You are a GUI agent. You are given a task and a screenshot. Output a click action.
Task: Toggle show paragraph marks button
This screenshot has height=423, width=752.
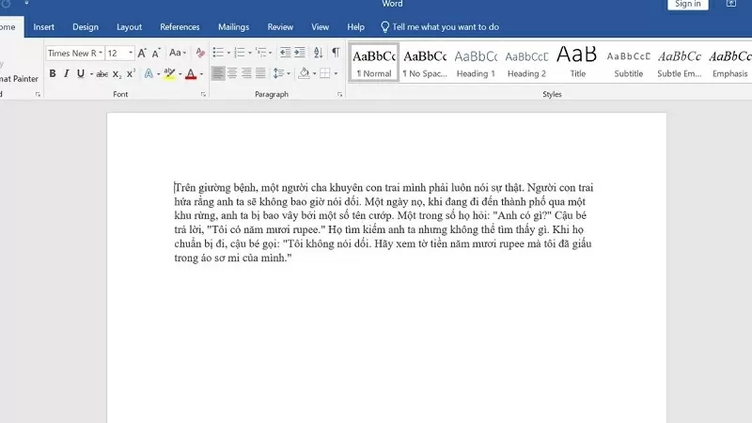337,53
